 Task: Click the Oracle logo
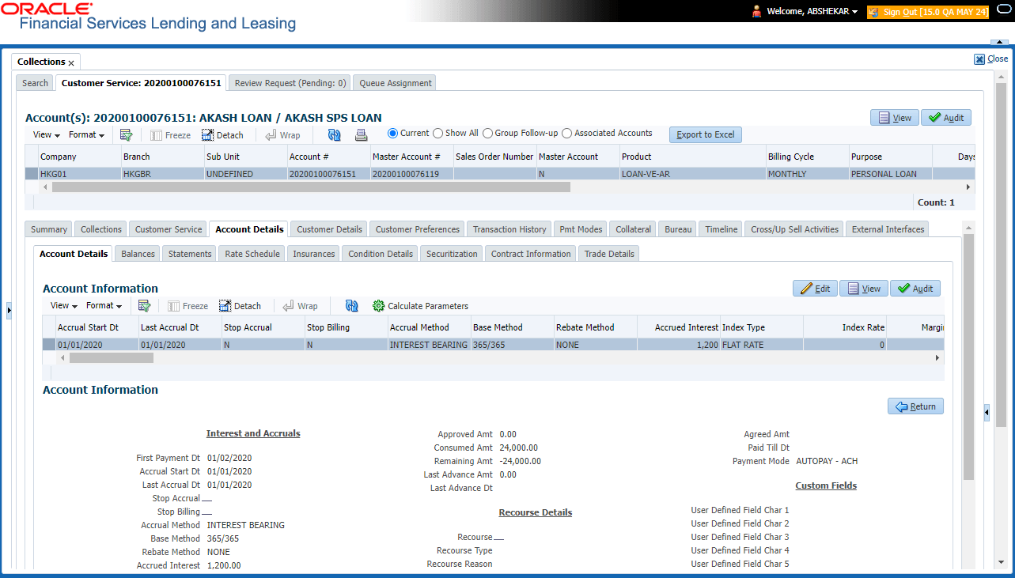(45, 9)
